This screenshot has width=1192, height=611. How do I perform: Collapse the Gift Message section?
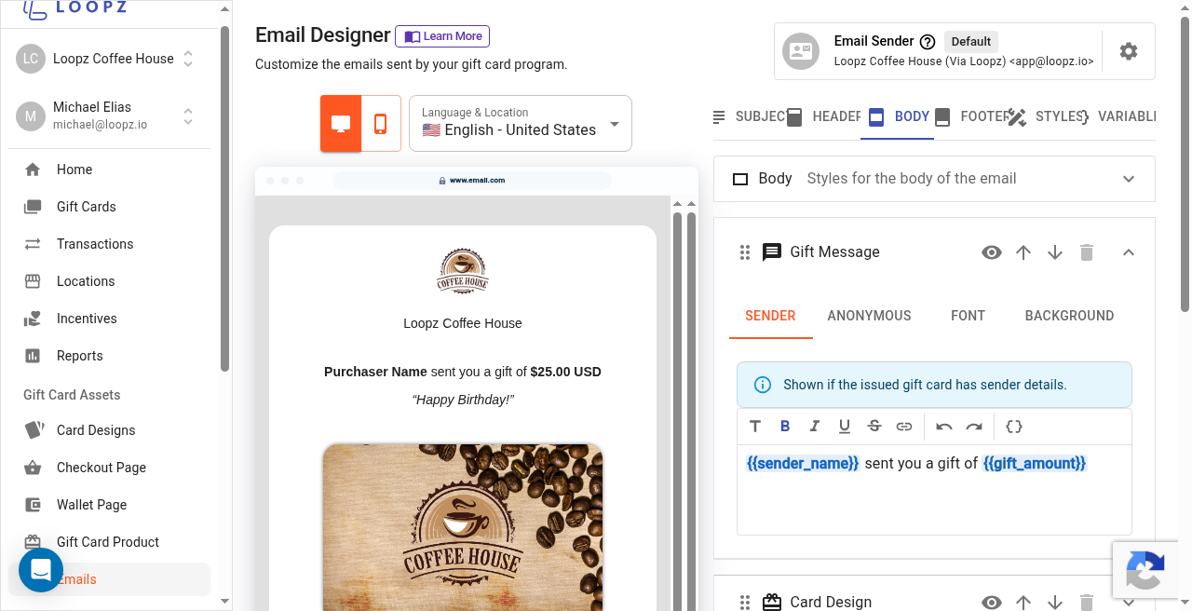coord(1129,252)
